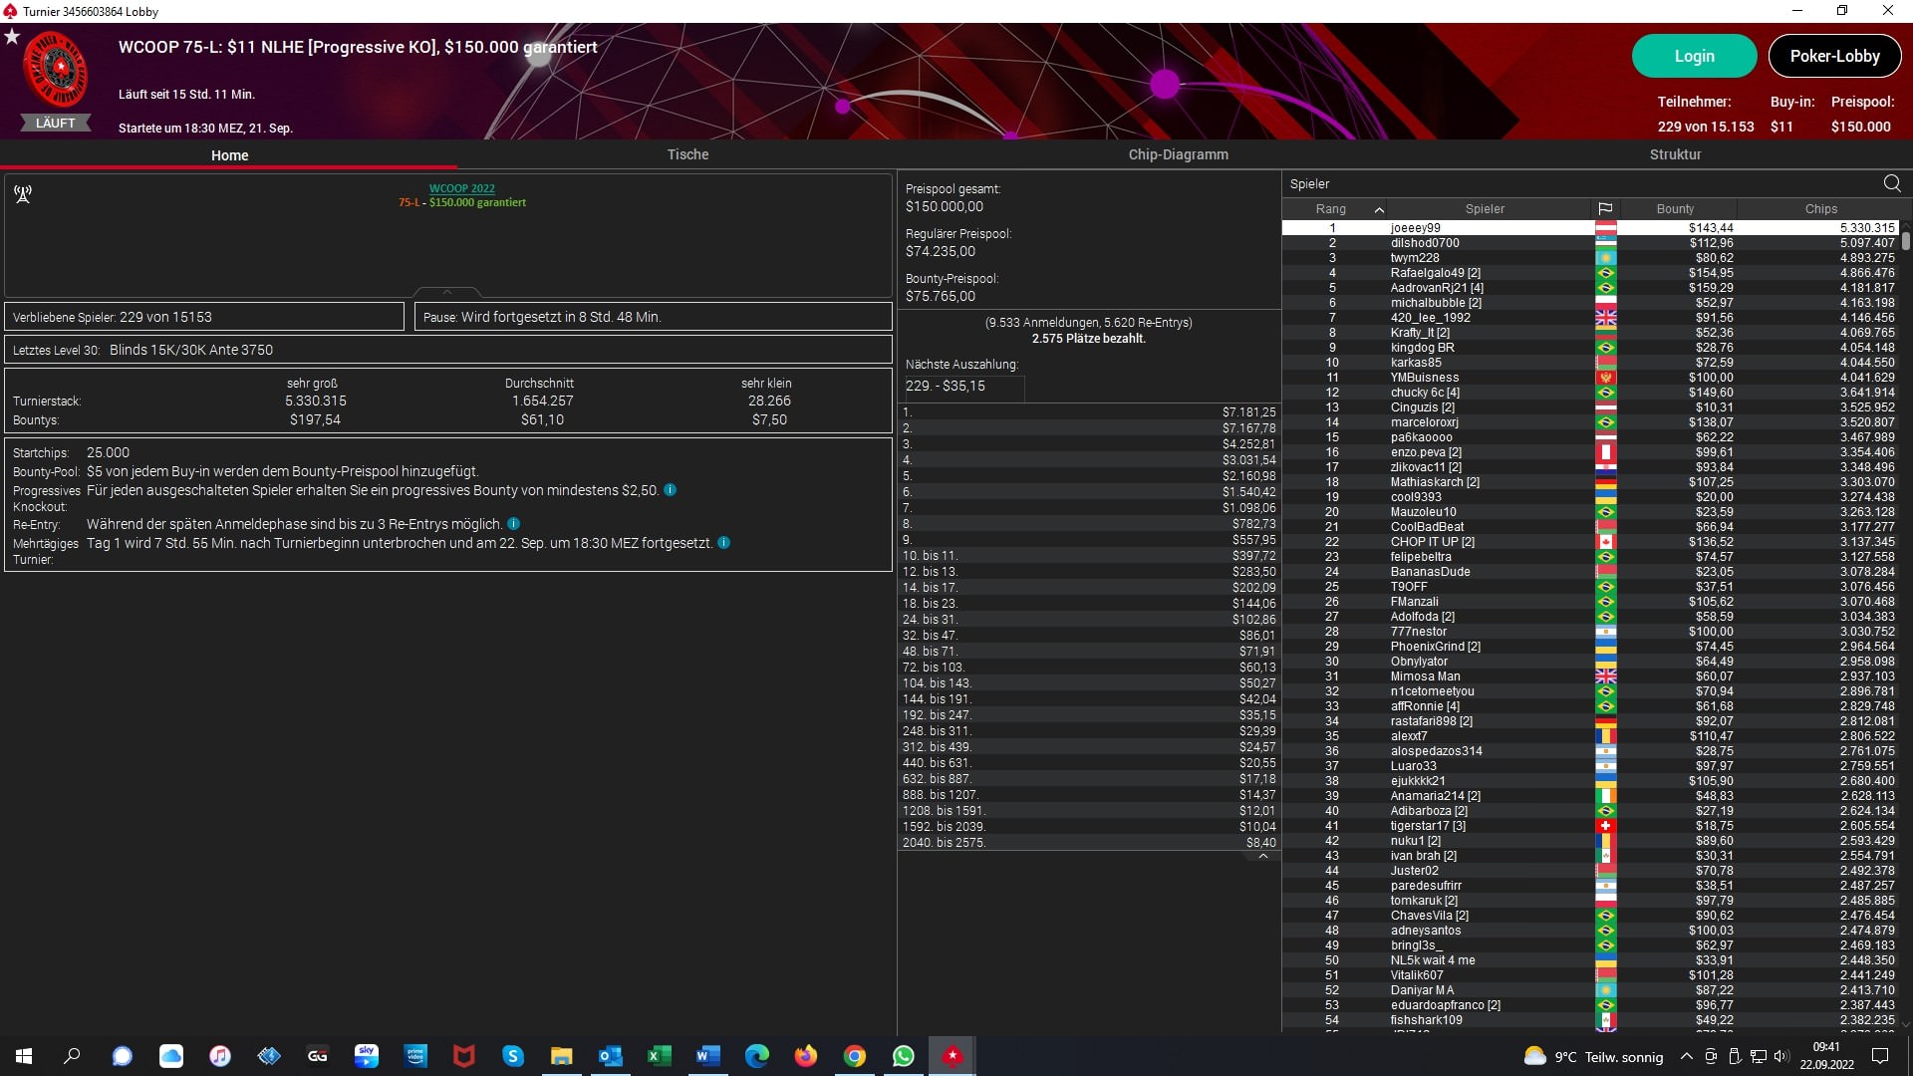
Task: Open Microsoft Edge from taskbar
Action: 757,1056
